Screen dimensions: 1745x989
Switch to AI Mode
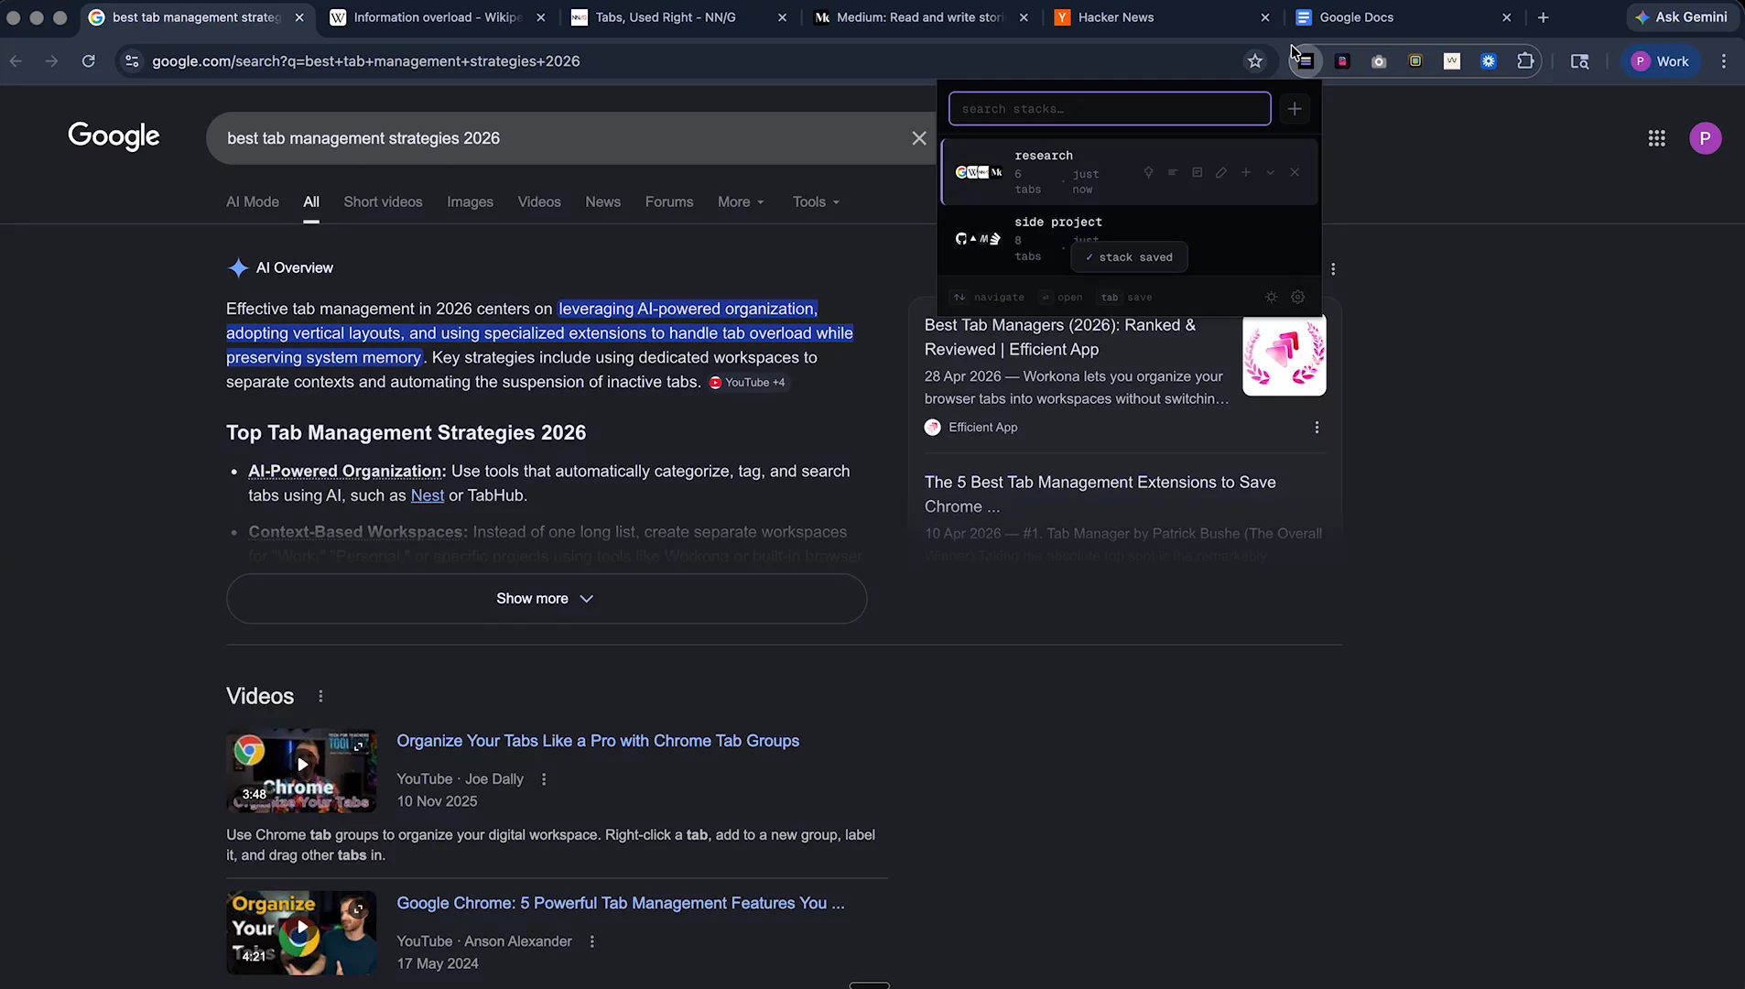[x=253, y=201]
